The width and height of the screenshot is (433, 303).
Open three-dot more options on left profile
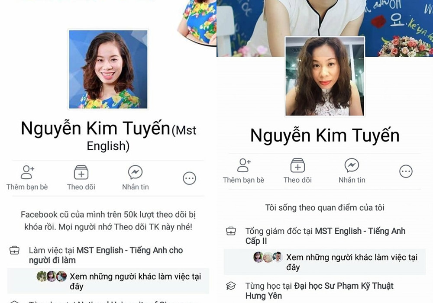pyautogui.click(x=190, y=178)
